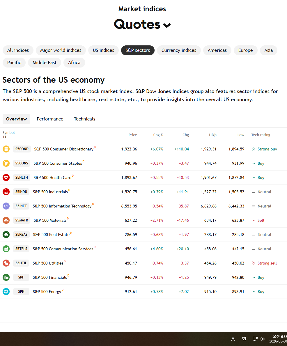Screen dimensions: 287x346
Task: Open the Quotes dropdown chevron
Action: tap(167, 25)
